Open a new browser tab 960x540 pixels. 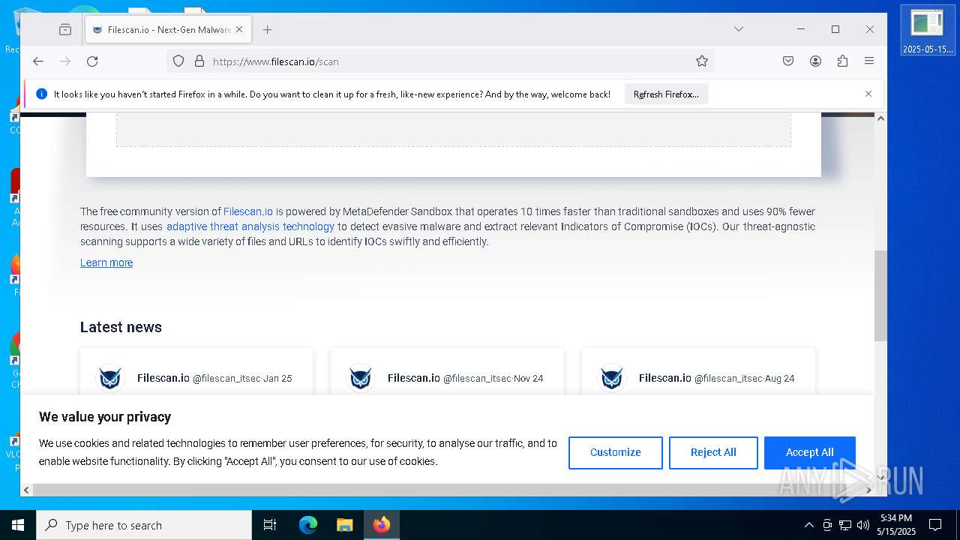tap(268, 29)
